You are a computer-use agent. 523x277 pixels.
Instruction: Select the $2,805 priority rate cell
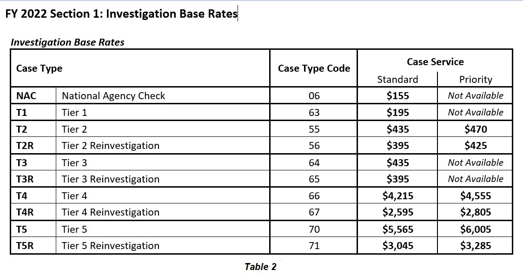(475, 212)
